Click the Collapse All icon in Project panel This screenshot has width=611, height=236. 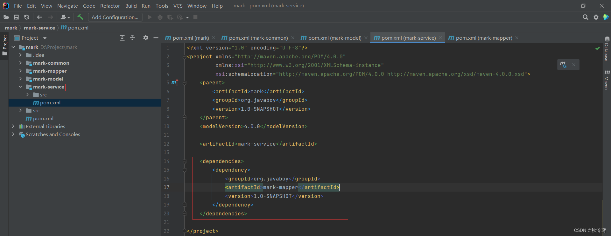pos(132,38)
